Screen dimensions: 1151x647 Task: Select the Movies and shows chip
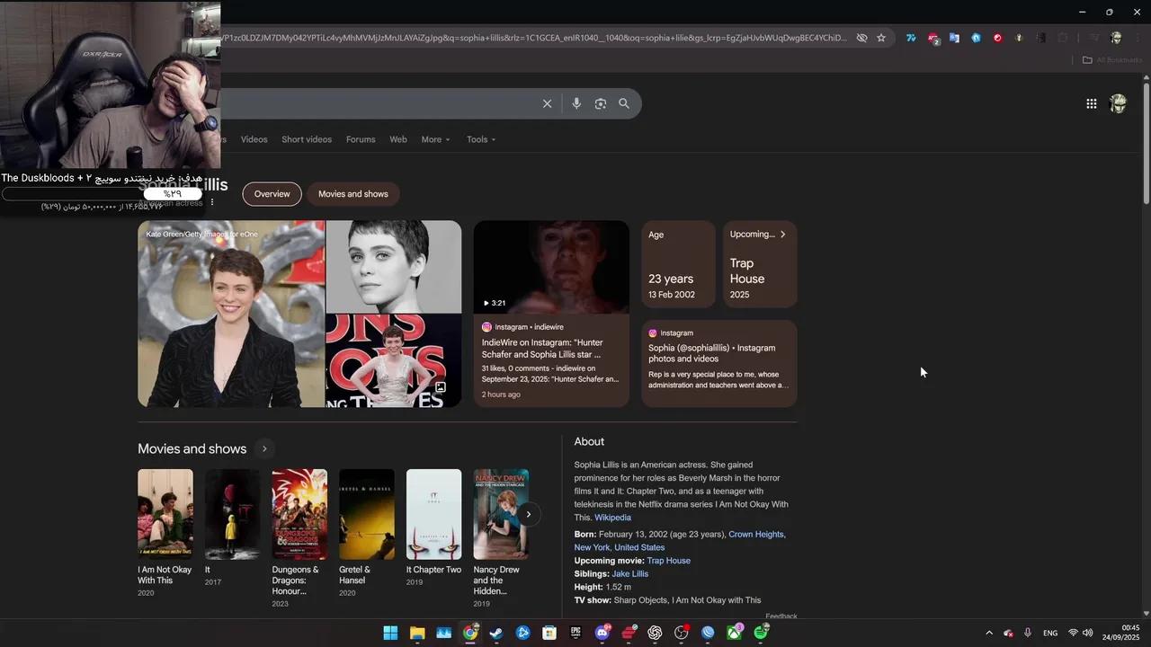pyautogui.click(x=353, y=194)
